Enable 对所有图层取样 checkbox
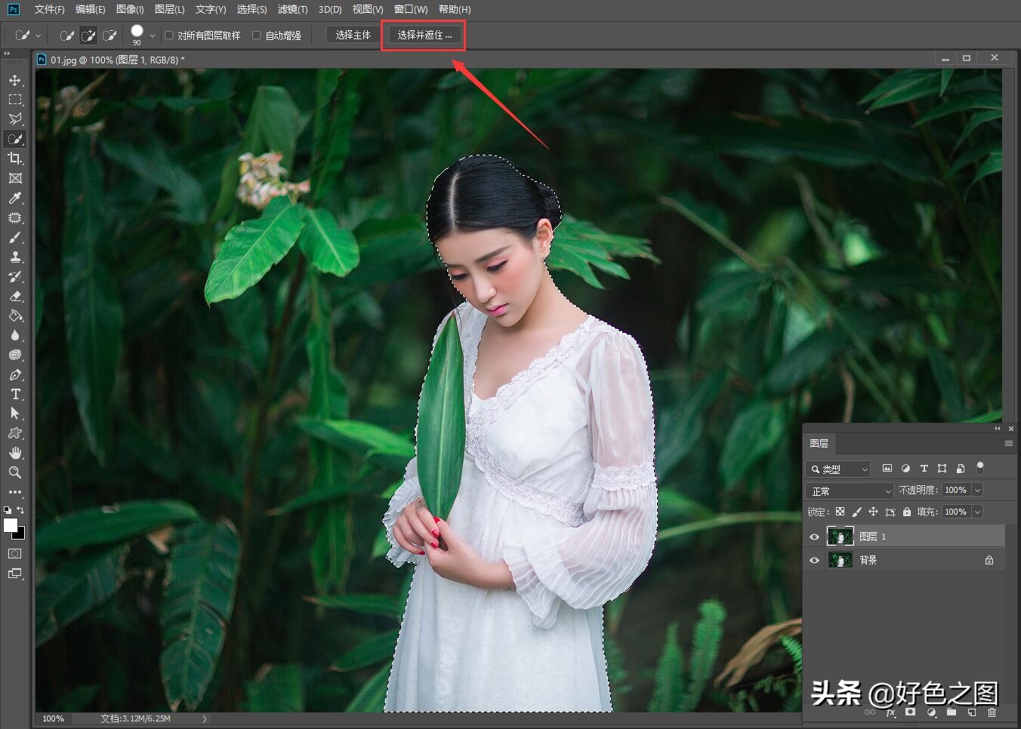The width and height of the screenshot is (1021, 729). click(169, 35)
